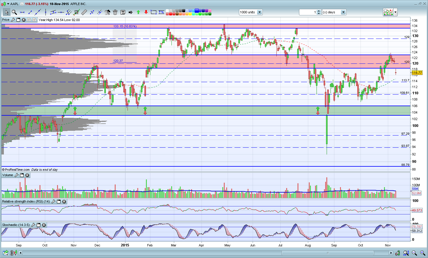Click the candlestick chart style icon in title bar
The image size is (428, 258).
point(3,4)
